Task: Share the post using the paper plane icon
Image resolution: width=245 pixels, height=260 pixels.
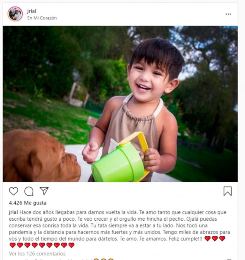Action: [44, 191]
